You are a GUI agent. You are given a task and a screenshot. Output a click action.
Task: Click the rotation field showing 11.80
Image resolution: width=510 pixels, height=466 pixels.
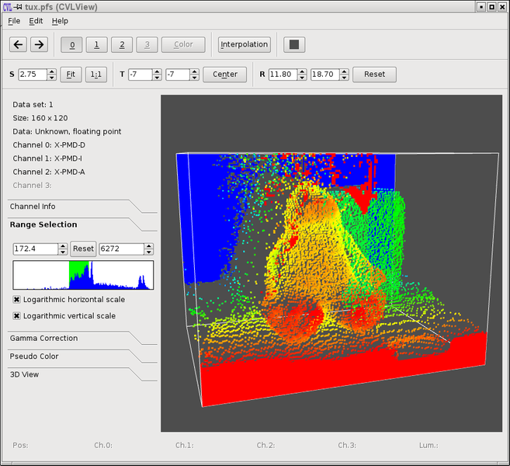point(283,75)
